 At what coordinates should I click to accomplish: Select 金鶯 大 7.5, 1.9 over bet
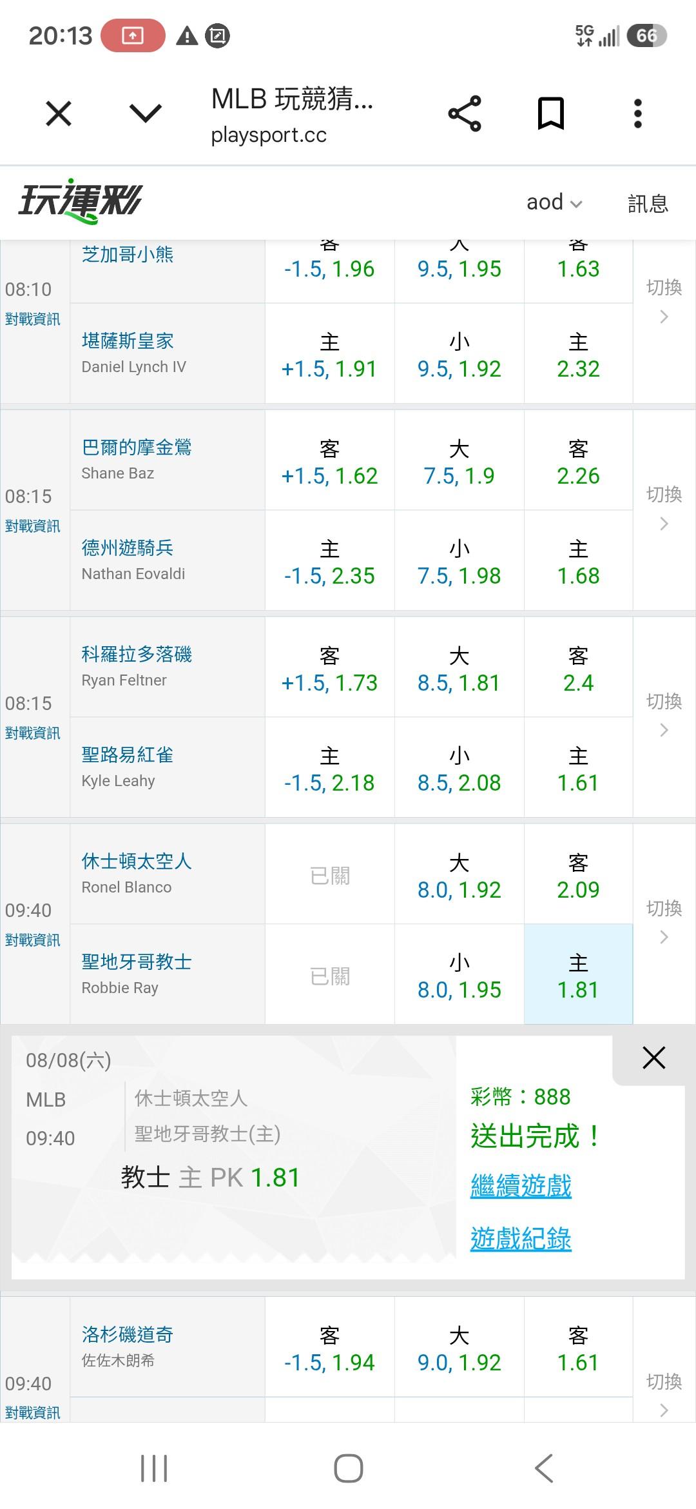[459, 460]
